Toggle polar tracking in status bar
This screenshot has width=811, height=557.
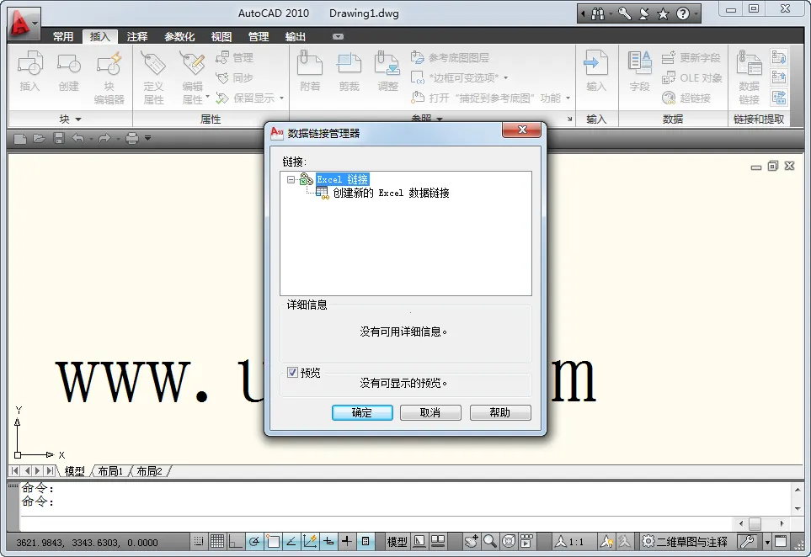253,542
